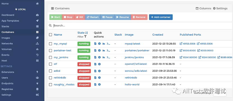This screenshot has height=101, width=233.
Task: Open the my_jenkins container link
Action: [61, 57]
